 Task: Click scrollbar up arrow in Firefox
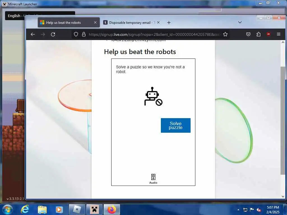[x=283, y=42]
